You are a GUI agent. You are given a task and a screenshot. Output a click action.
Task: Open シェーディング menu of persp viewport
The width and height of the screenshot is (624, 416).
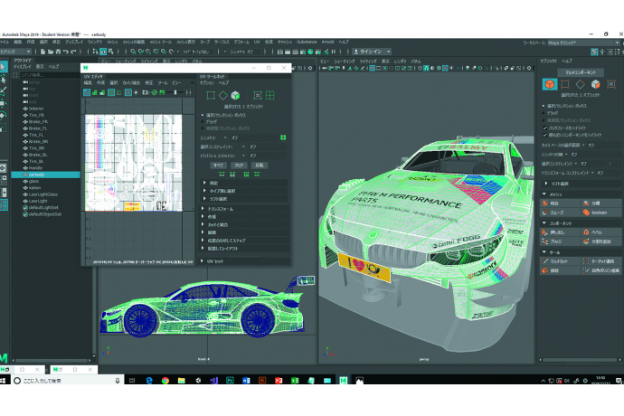[x=345, y=61]
